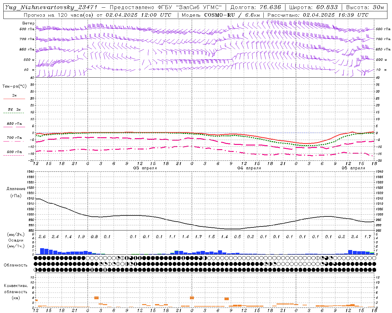Click the "Тем-ра(°C)" temperature panel label
This screenshot has height=313, width=392.
pyautogui.click(x=14, y=87)
